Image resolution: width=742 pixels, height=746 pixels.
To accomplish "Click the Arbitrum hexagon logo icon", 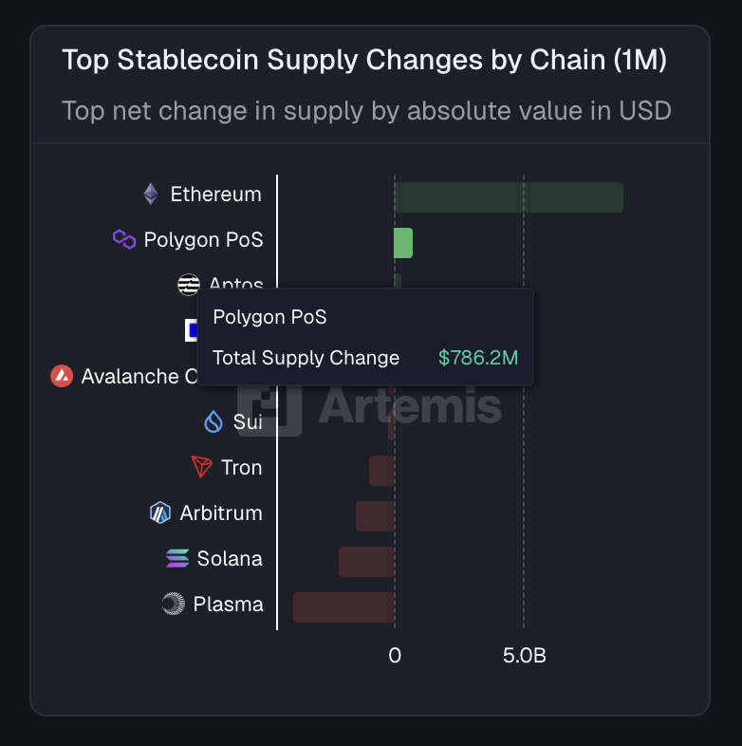I will [x=160, y=513].
